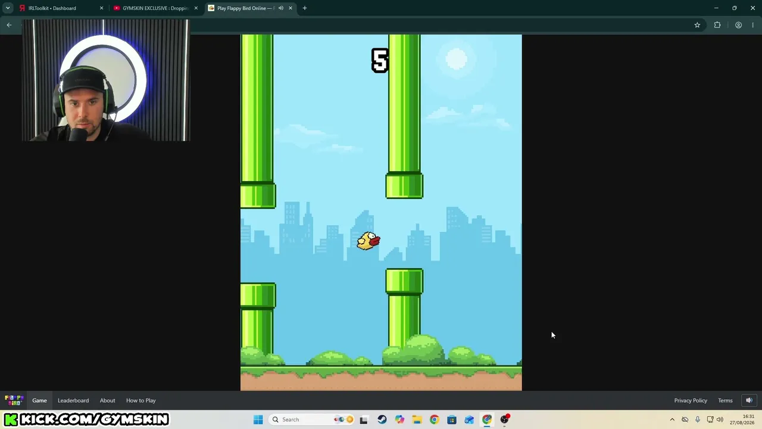Click the taskbar Search box

tap(312, 419)
